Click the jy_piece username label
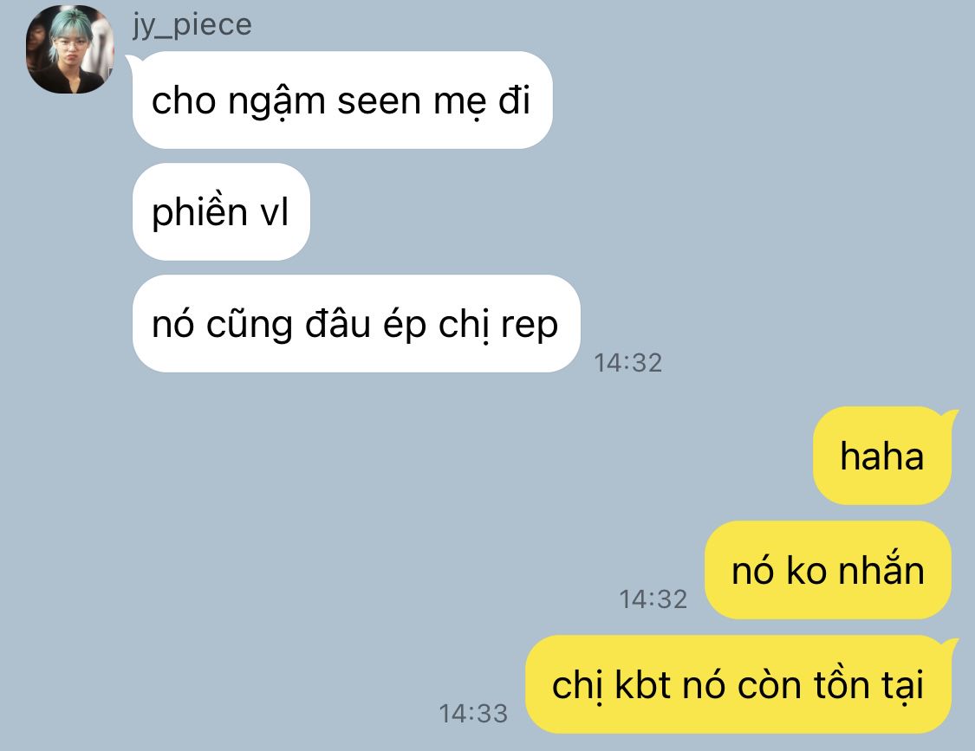975x751 pixels. point(192,25)
